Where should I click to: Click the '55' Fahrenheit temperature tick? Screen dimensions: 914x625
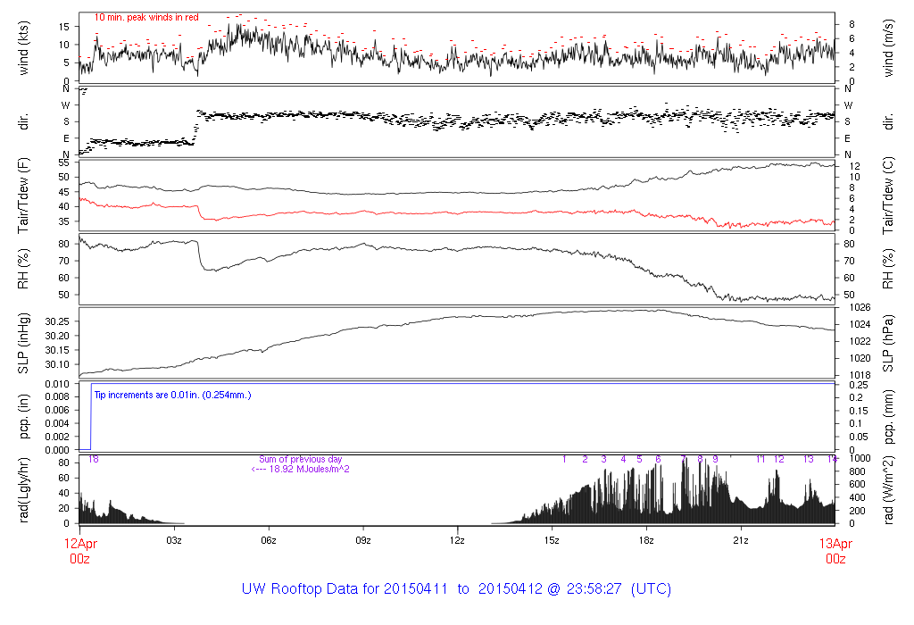pos(63,162)
